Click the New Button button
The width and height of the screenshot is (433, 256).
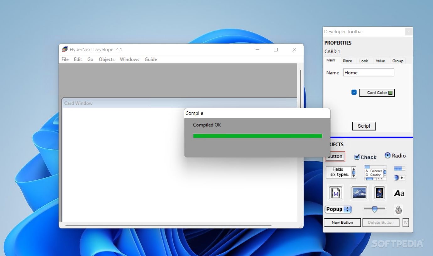[x=342, y=222]
